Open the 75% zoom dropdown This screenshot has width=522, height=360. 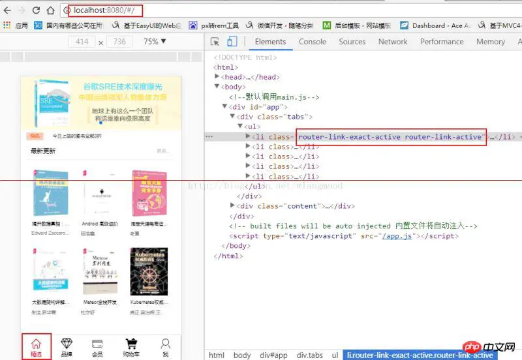155,42
